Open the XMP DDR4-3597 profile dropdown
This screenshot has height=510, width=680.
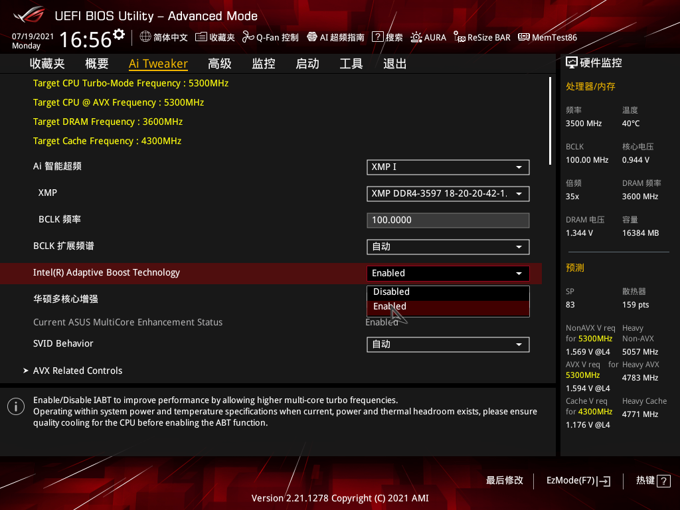click(x=448, y=193)
